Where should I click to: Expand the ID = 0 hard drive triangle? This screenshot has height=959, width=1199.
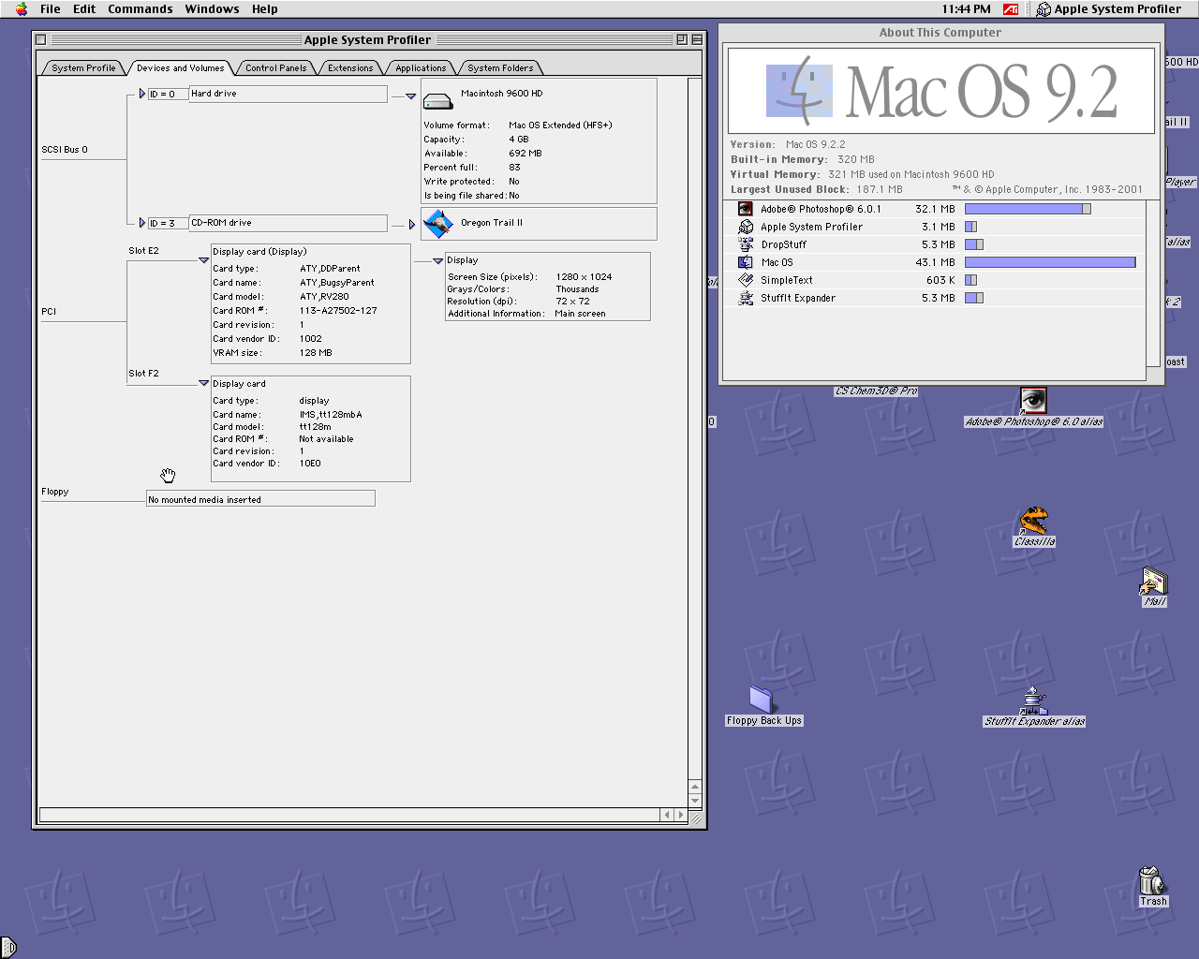click(142, 94)
